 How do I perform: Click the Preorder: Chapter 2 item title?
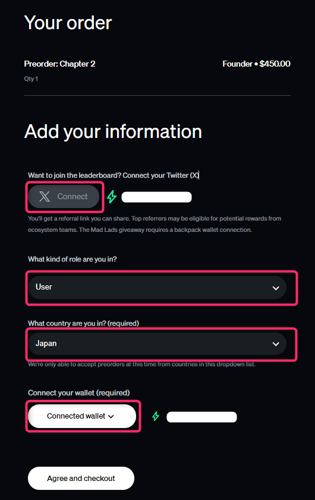(x=59, y=64)
